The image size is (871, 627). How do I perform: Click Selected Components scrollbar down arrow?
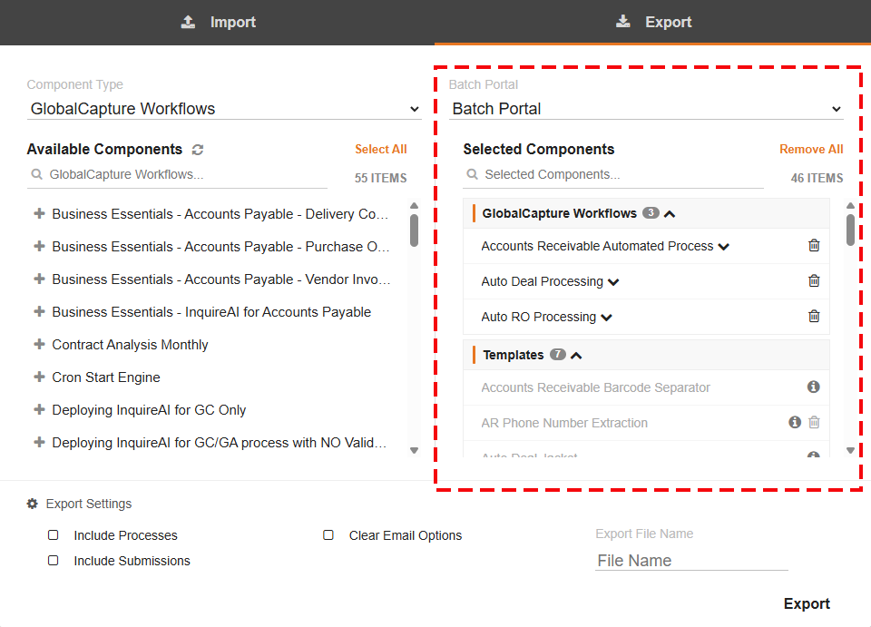pyautogui.click(x=850, y=450)
